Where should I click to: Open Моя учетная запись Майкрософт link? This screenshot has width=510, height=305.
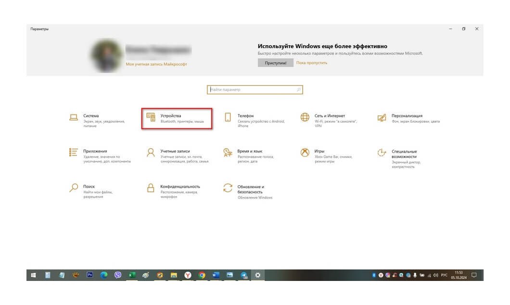[x=156, y=64]
